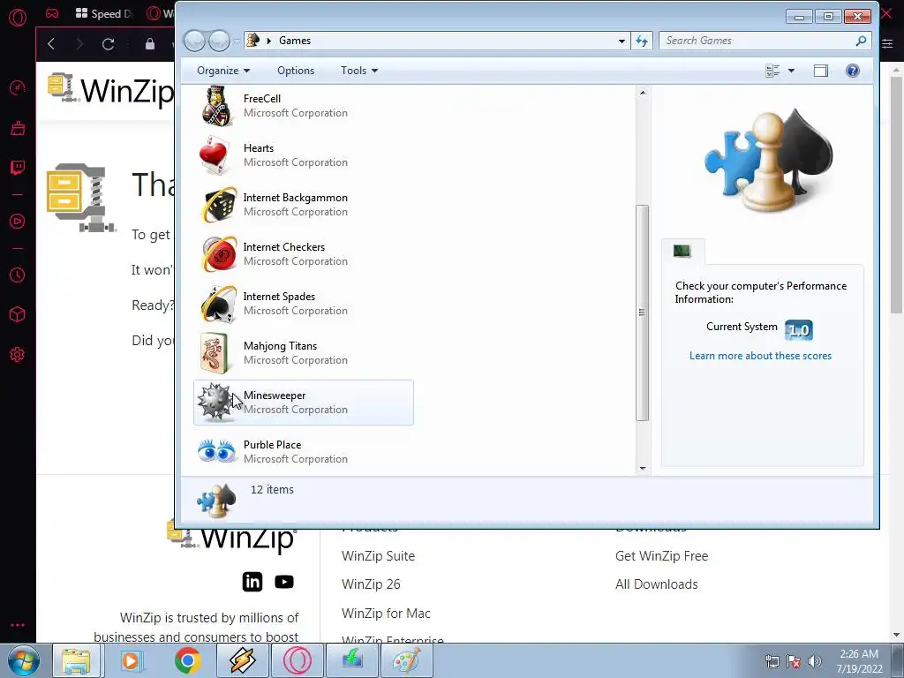
Task: Open Opera sidebar history clock icon
Action: pos(18,275)
